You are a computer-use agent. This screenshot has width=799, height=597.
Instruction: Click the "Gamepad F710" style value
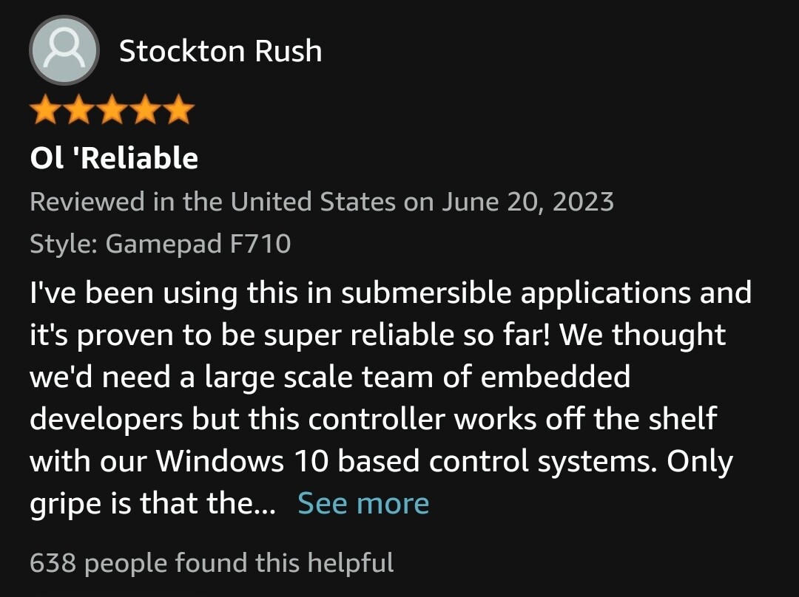[x=198, y=243]
